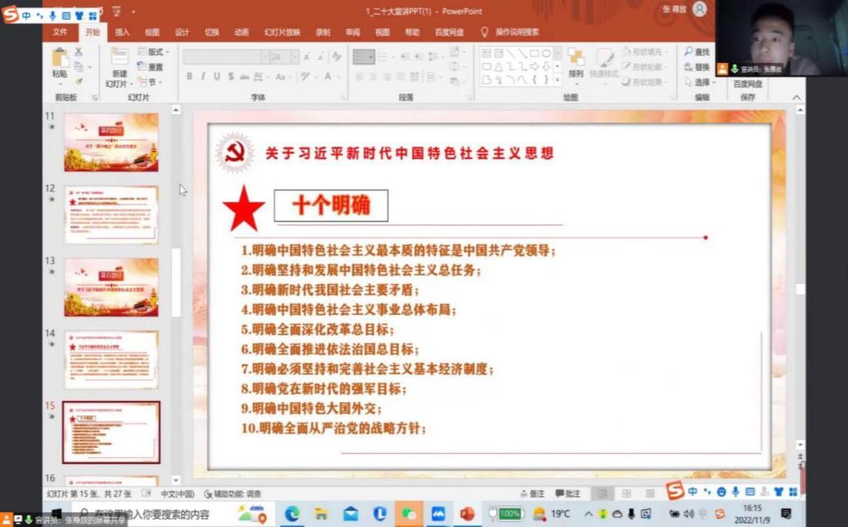Open PowerPoint from the Windows taskbar
Screen dimensions: 848x527
coord(467,514)
